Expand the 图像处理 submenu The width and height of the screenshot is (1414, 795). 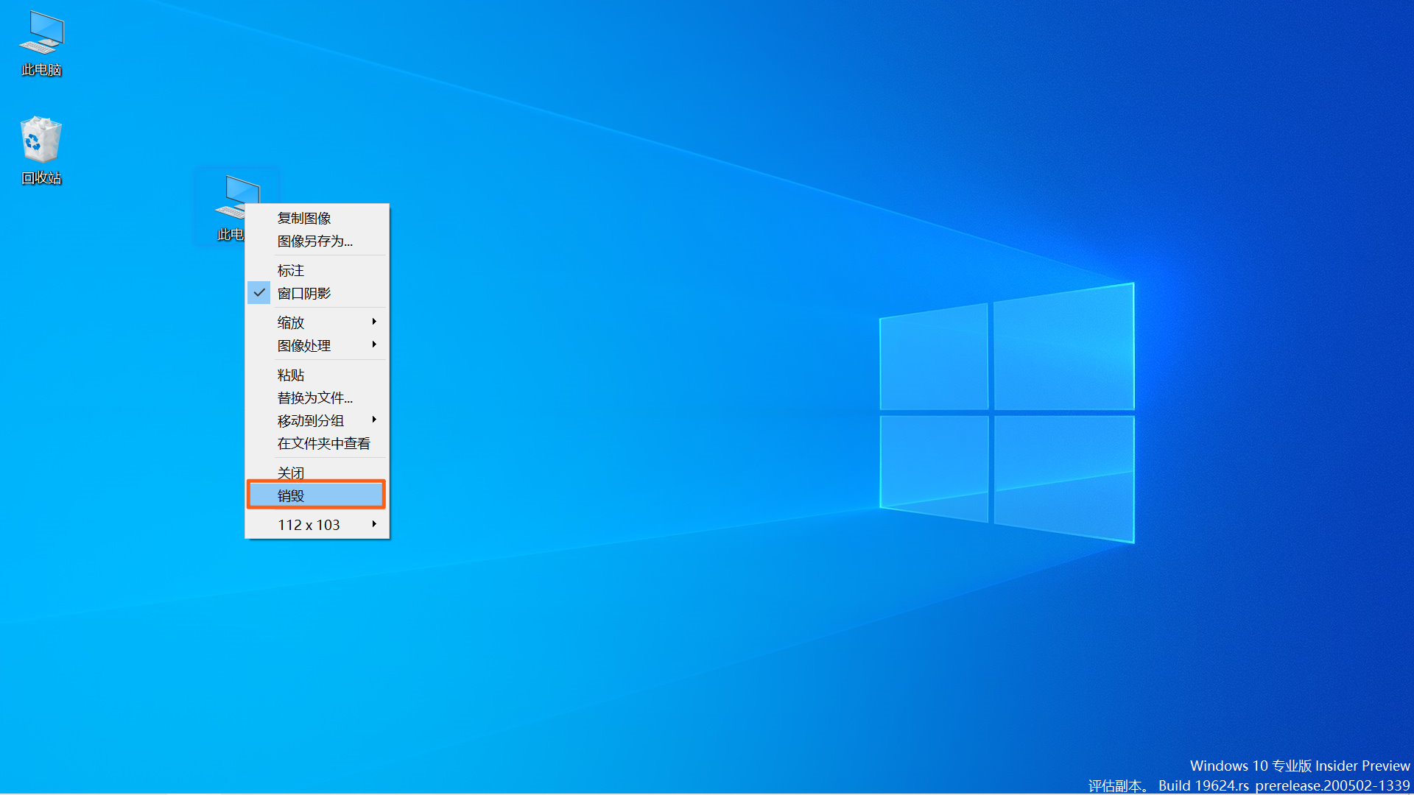[x=317, y=346]
